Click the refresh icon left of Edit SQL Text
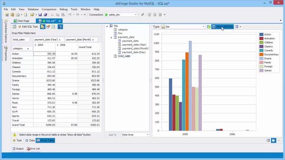The width and height of the screenshot is (285, 160). point(14,27)
